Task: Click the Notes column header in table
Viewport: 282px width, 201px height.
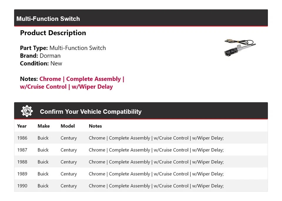Action: 95,126
